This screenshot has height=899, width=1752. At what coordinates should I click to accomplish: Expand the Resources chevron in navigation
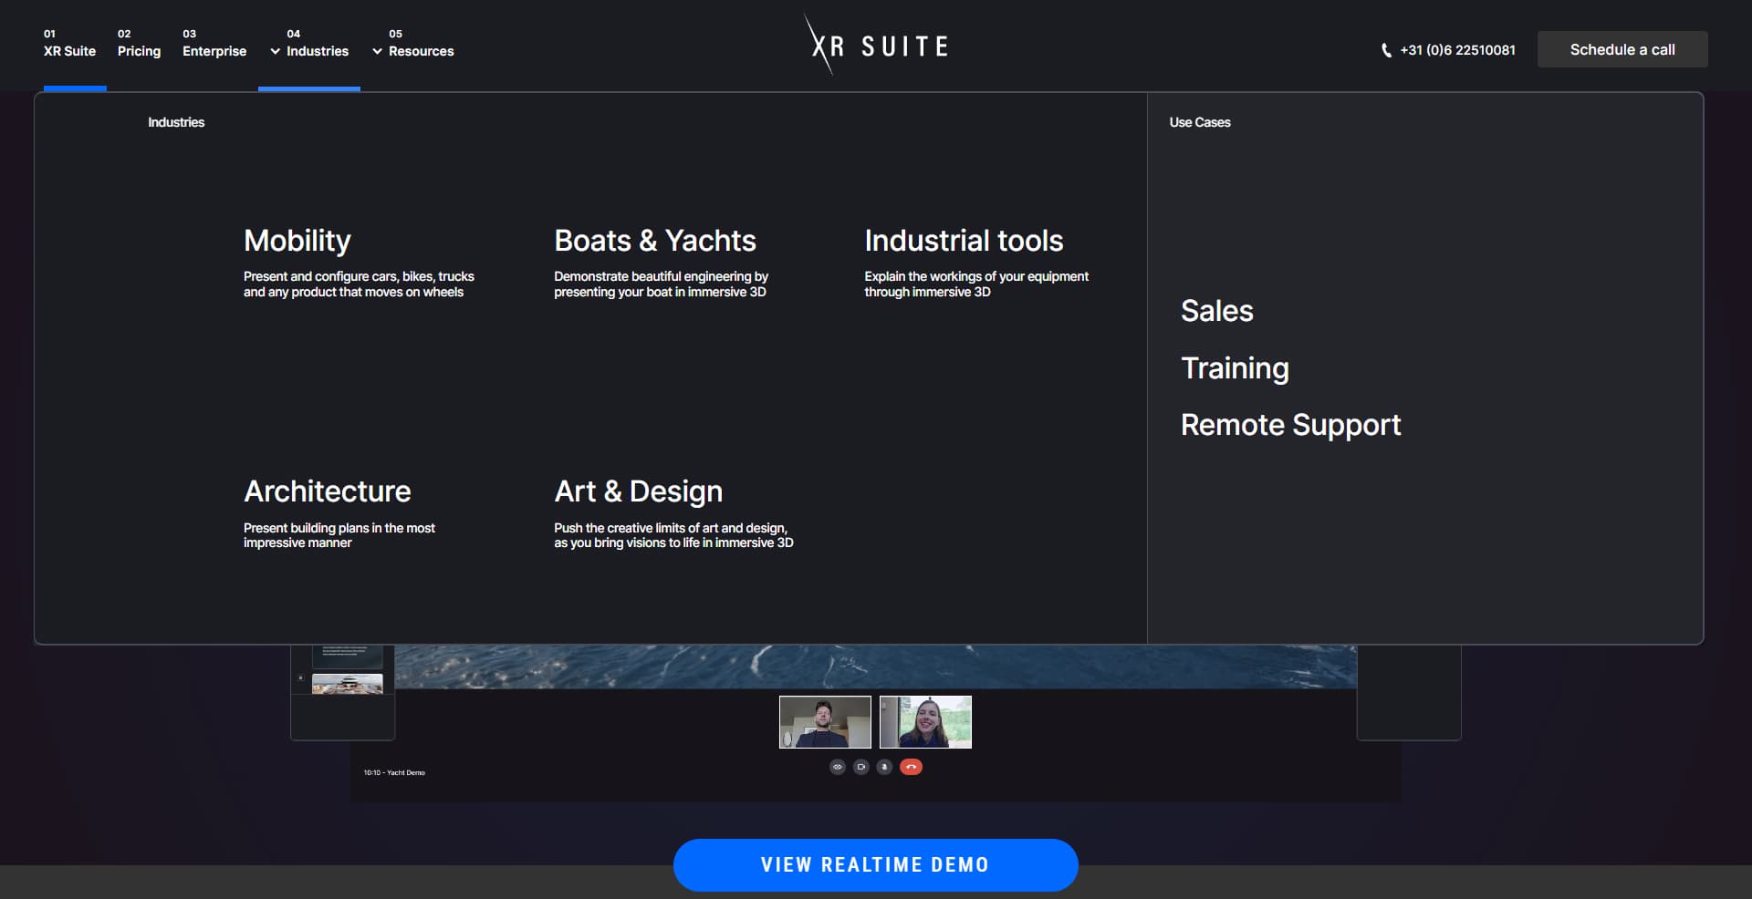click(377, 52)
